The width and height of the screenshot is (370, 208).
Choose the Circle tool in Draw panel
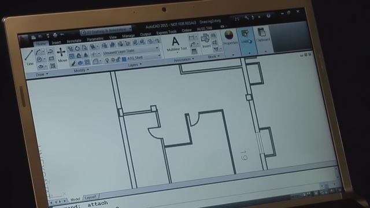pos(39,59)
